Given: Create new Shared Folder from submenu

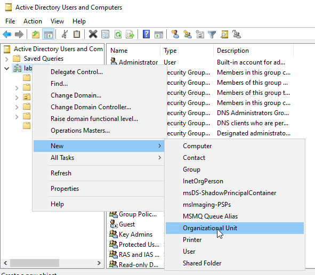Looking at the screenshot, I should click(235, 263).
